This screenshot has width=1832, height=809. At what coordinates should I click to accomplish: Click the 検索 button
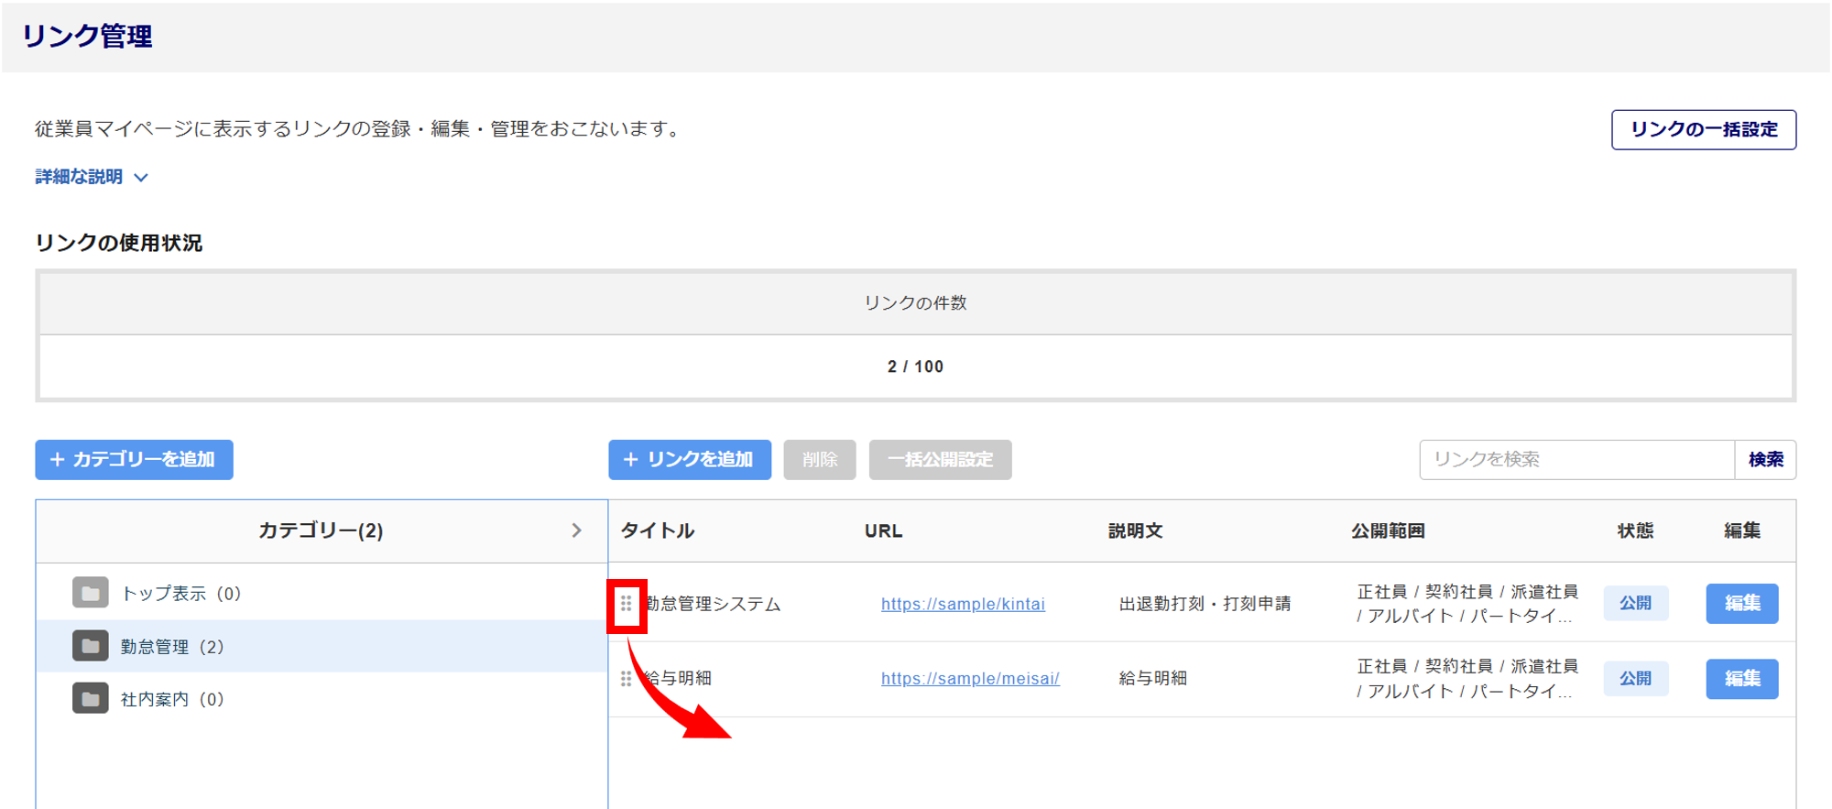click(x=1765, y=460)
